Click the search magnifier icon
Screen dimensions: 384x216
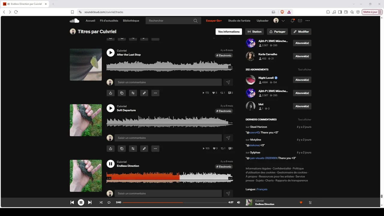[x=196, y=21]
